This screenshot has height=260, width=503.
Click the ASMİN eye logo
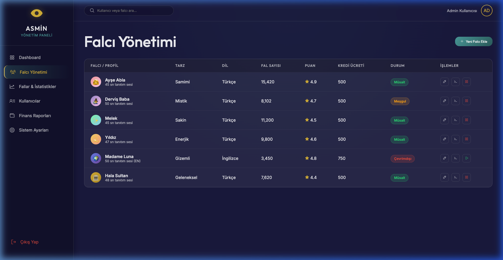[x=36, y=13]
